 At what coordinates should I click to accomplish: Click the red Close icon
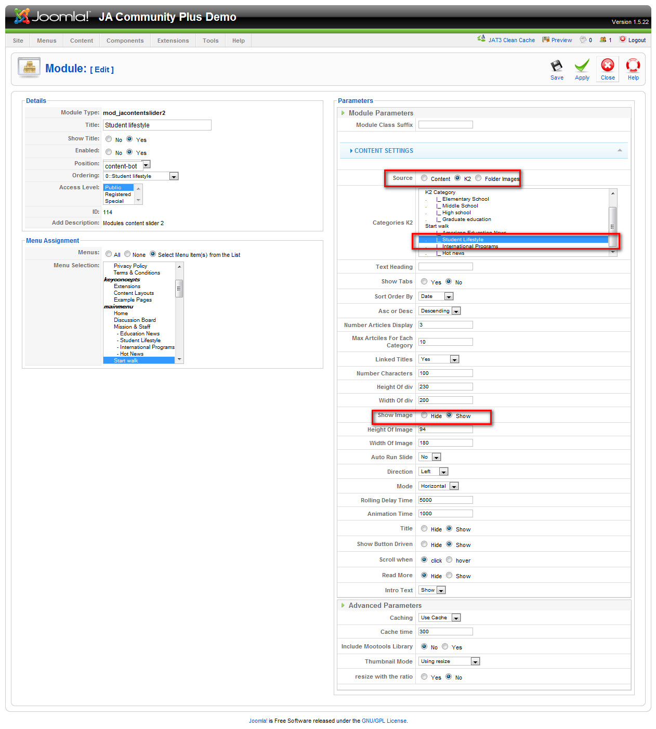point(607,65)
